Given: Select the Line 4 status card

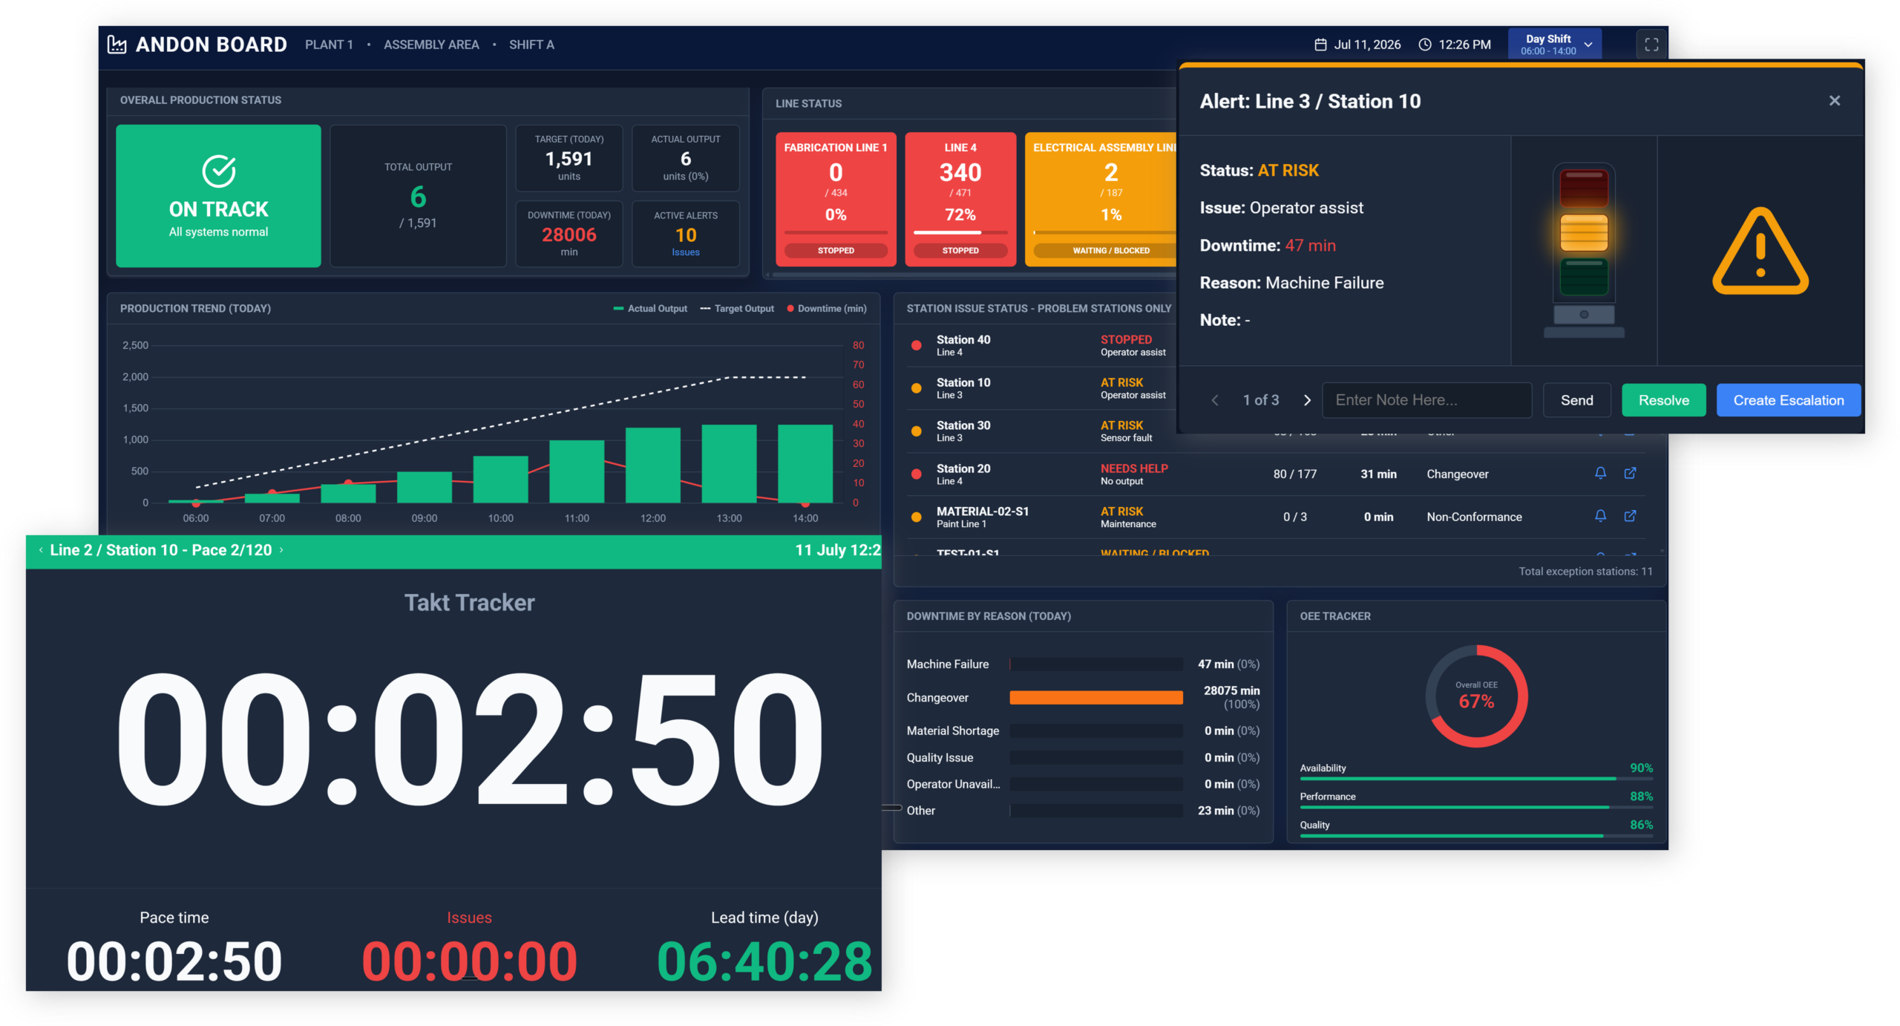Looking at the screenshot, I should click(960, 199).
